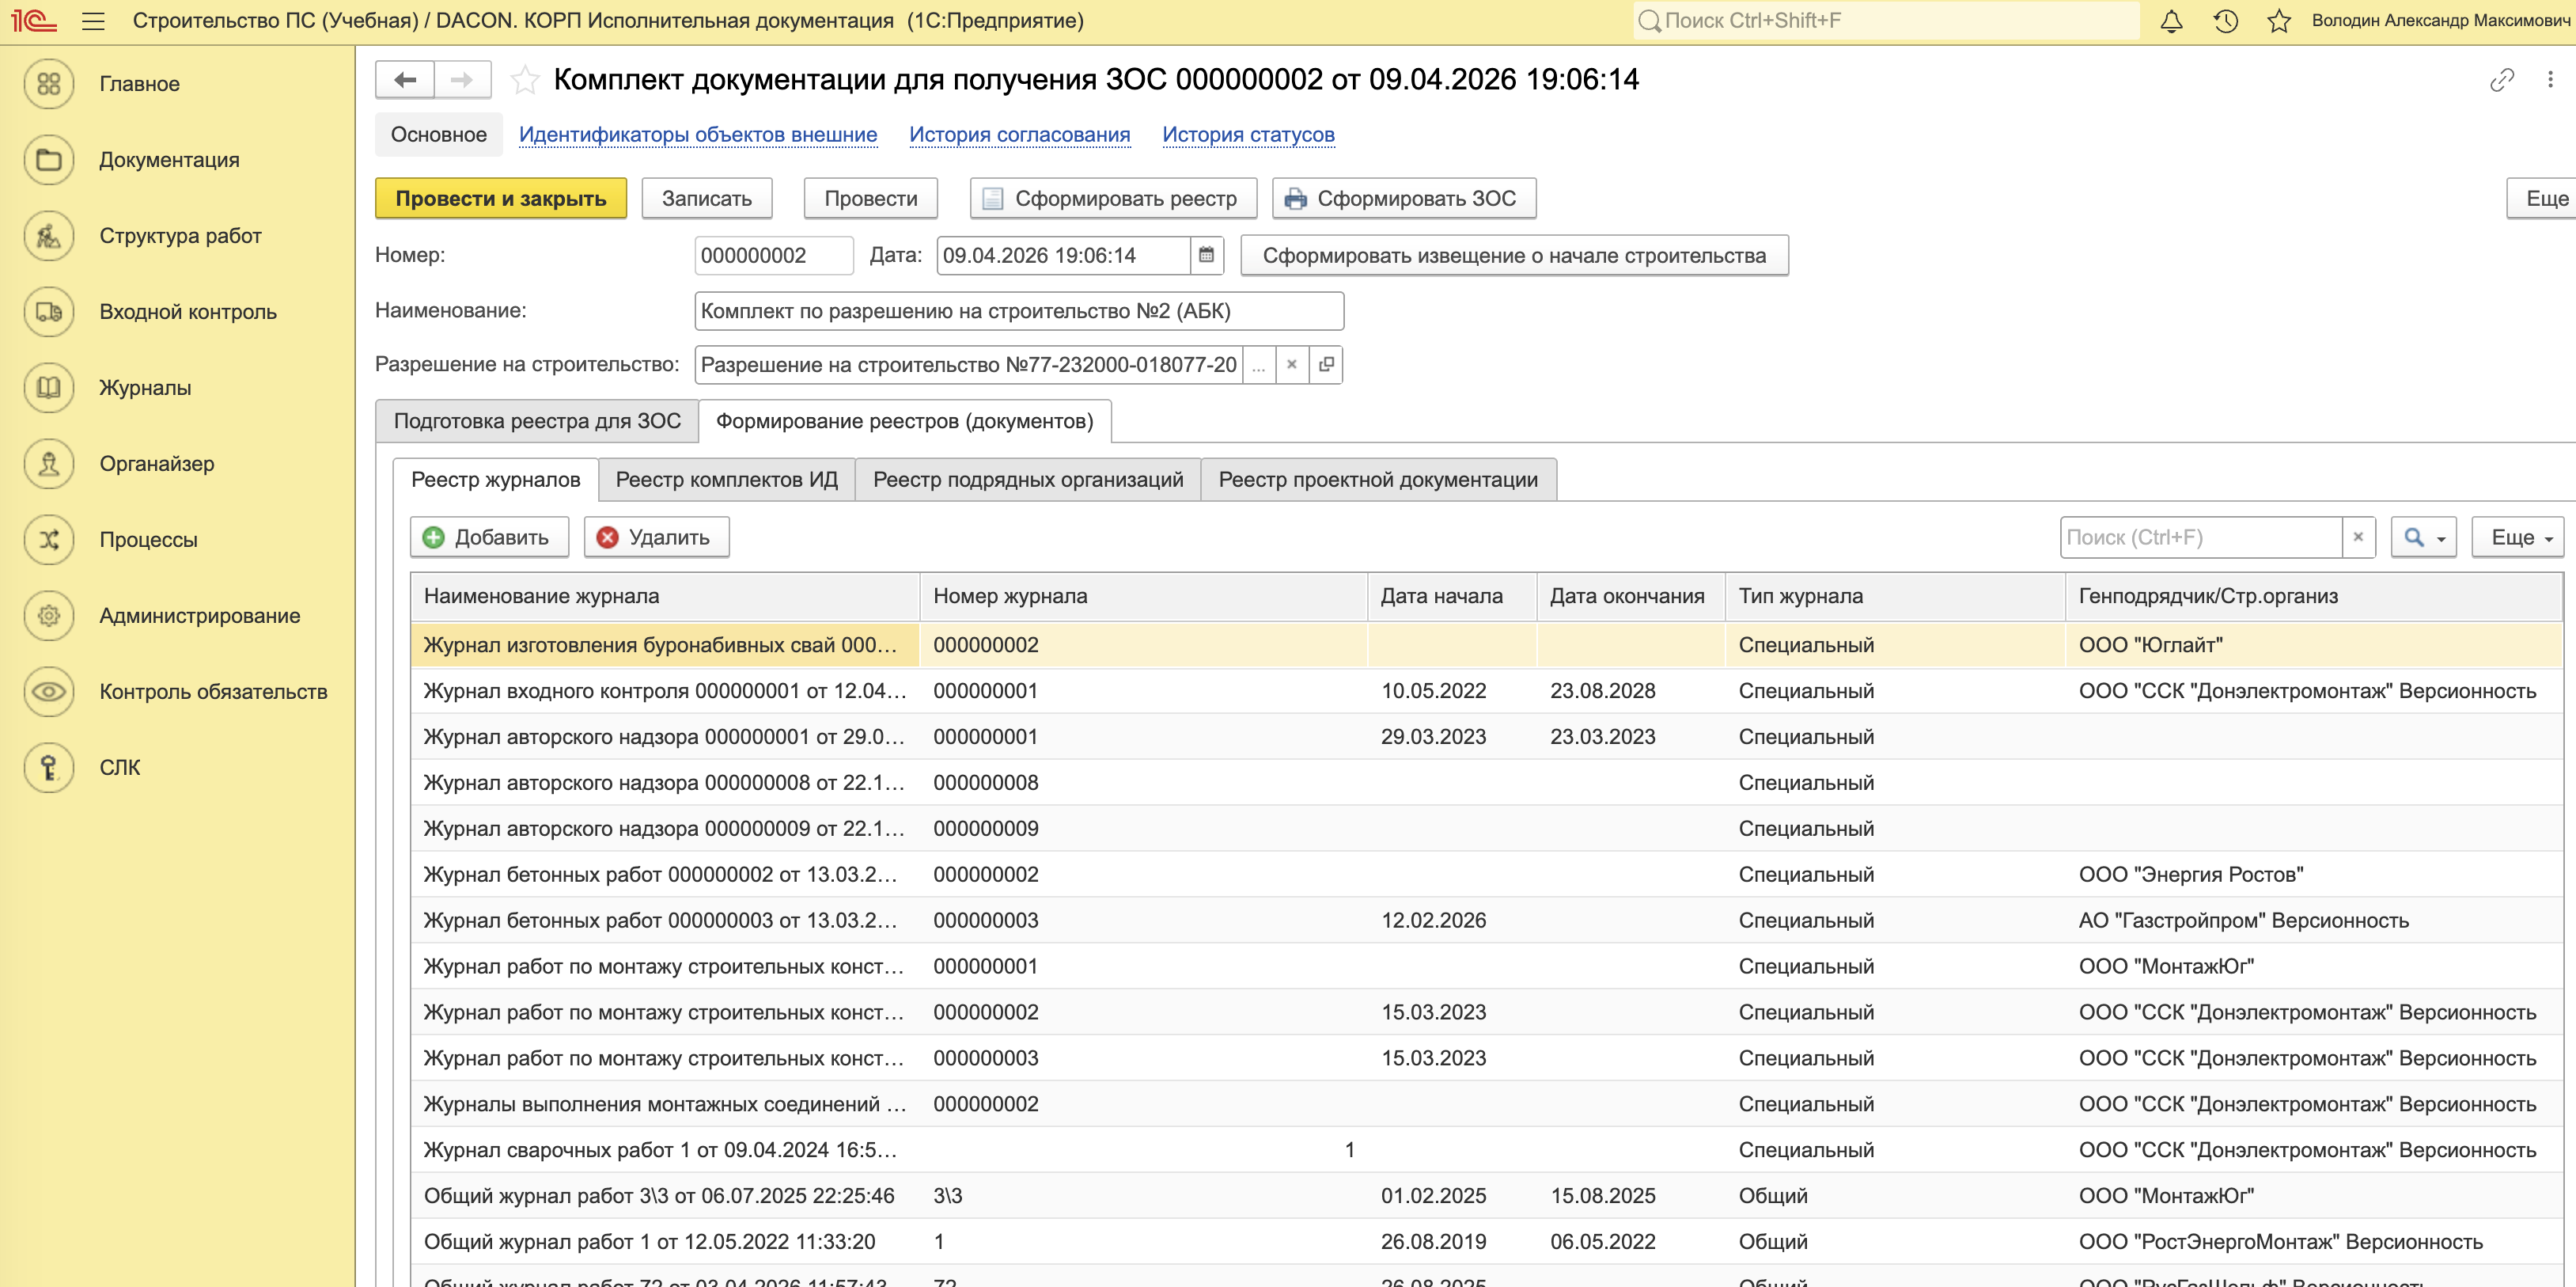Open the main hamburger menu
The width and height of the screenshot is (2576, 1287).
tap(93, 21)
